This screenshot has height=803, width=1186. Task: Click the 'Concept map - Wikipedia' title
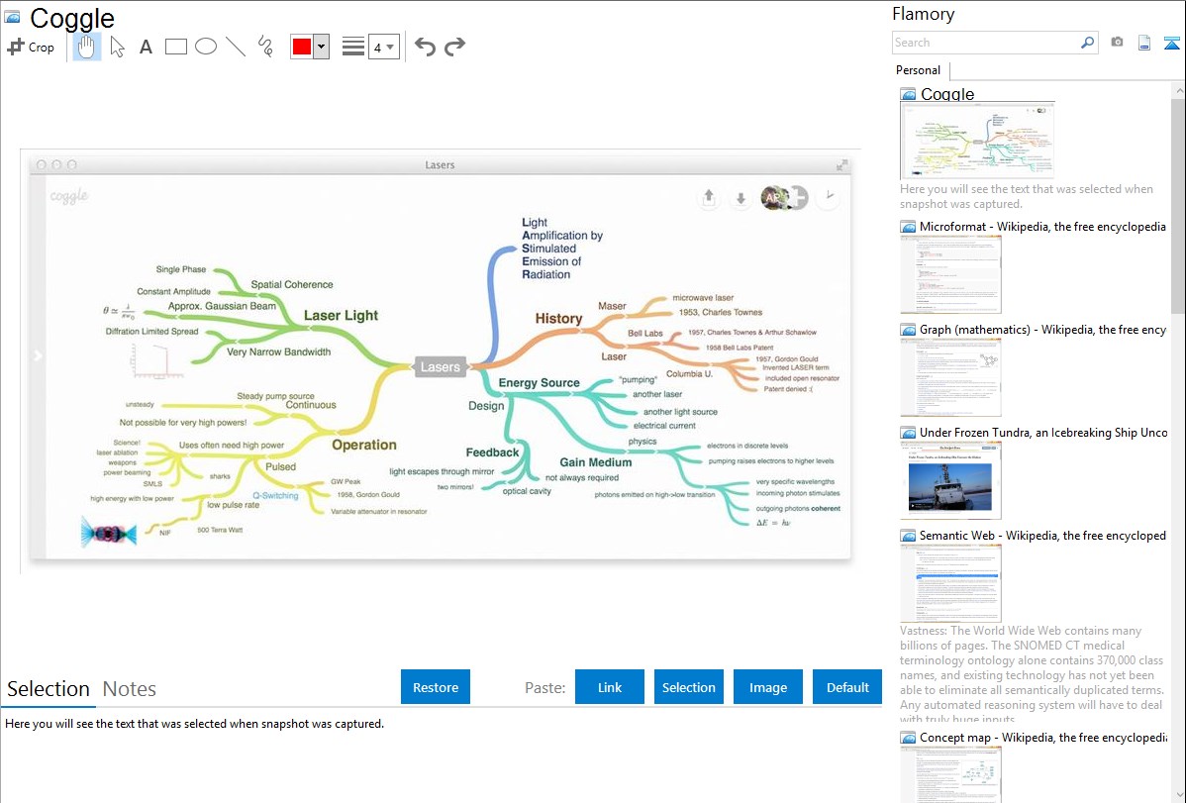1042,737
